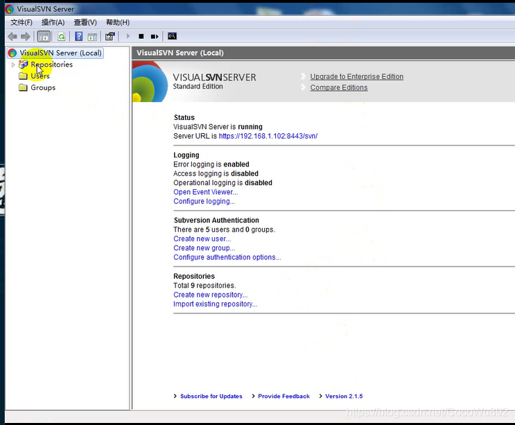The image size is (515, 425).
Task: Click 'Total 9 repositories.' text
Action: pos(204,286)
